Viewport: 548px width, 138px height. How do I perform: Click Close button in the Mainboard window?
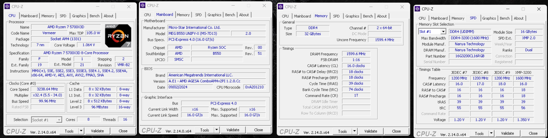point(258,130)
